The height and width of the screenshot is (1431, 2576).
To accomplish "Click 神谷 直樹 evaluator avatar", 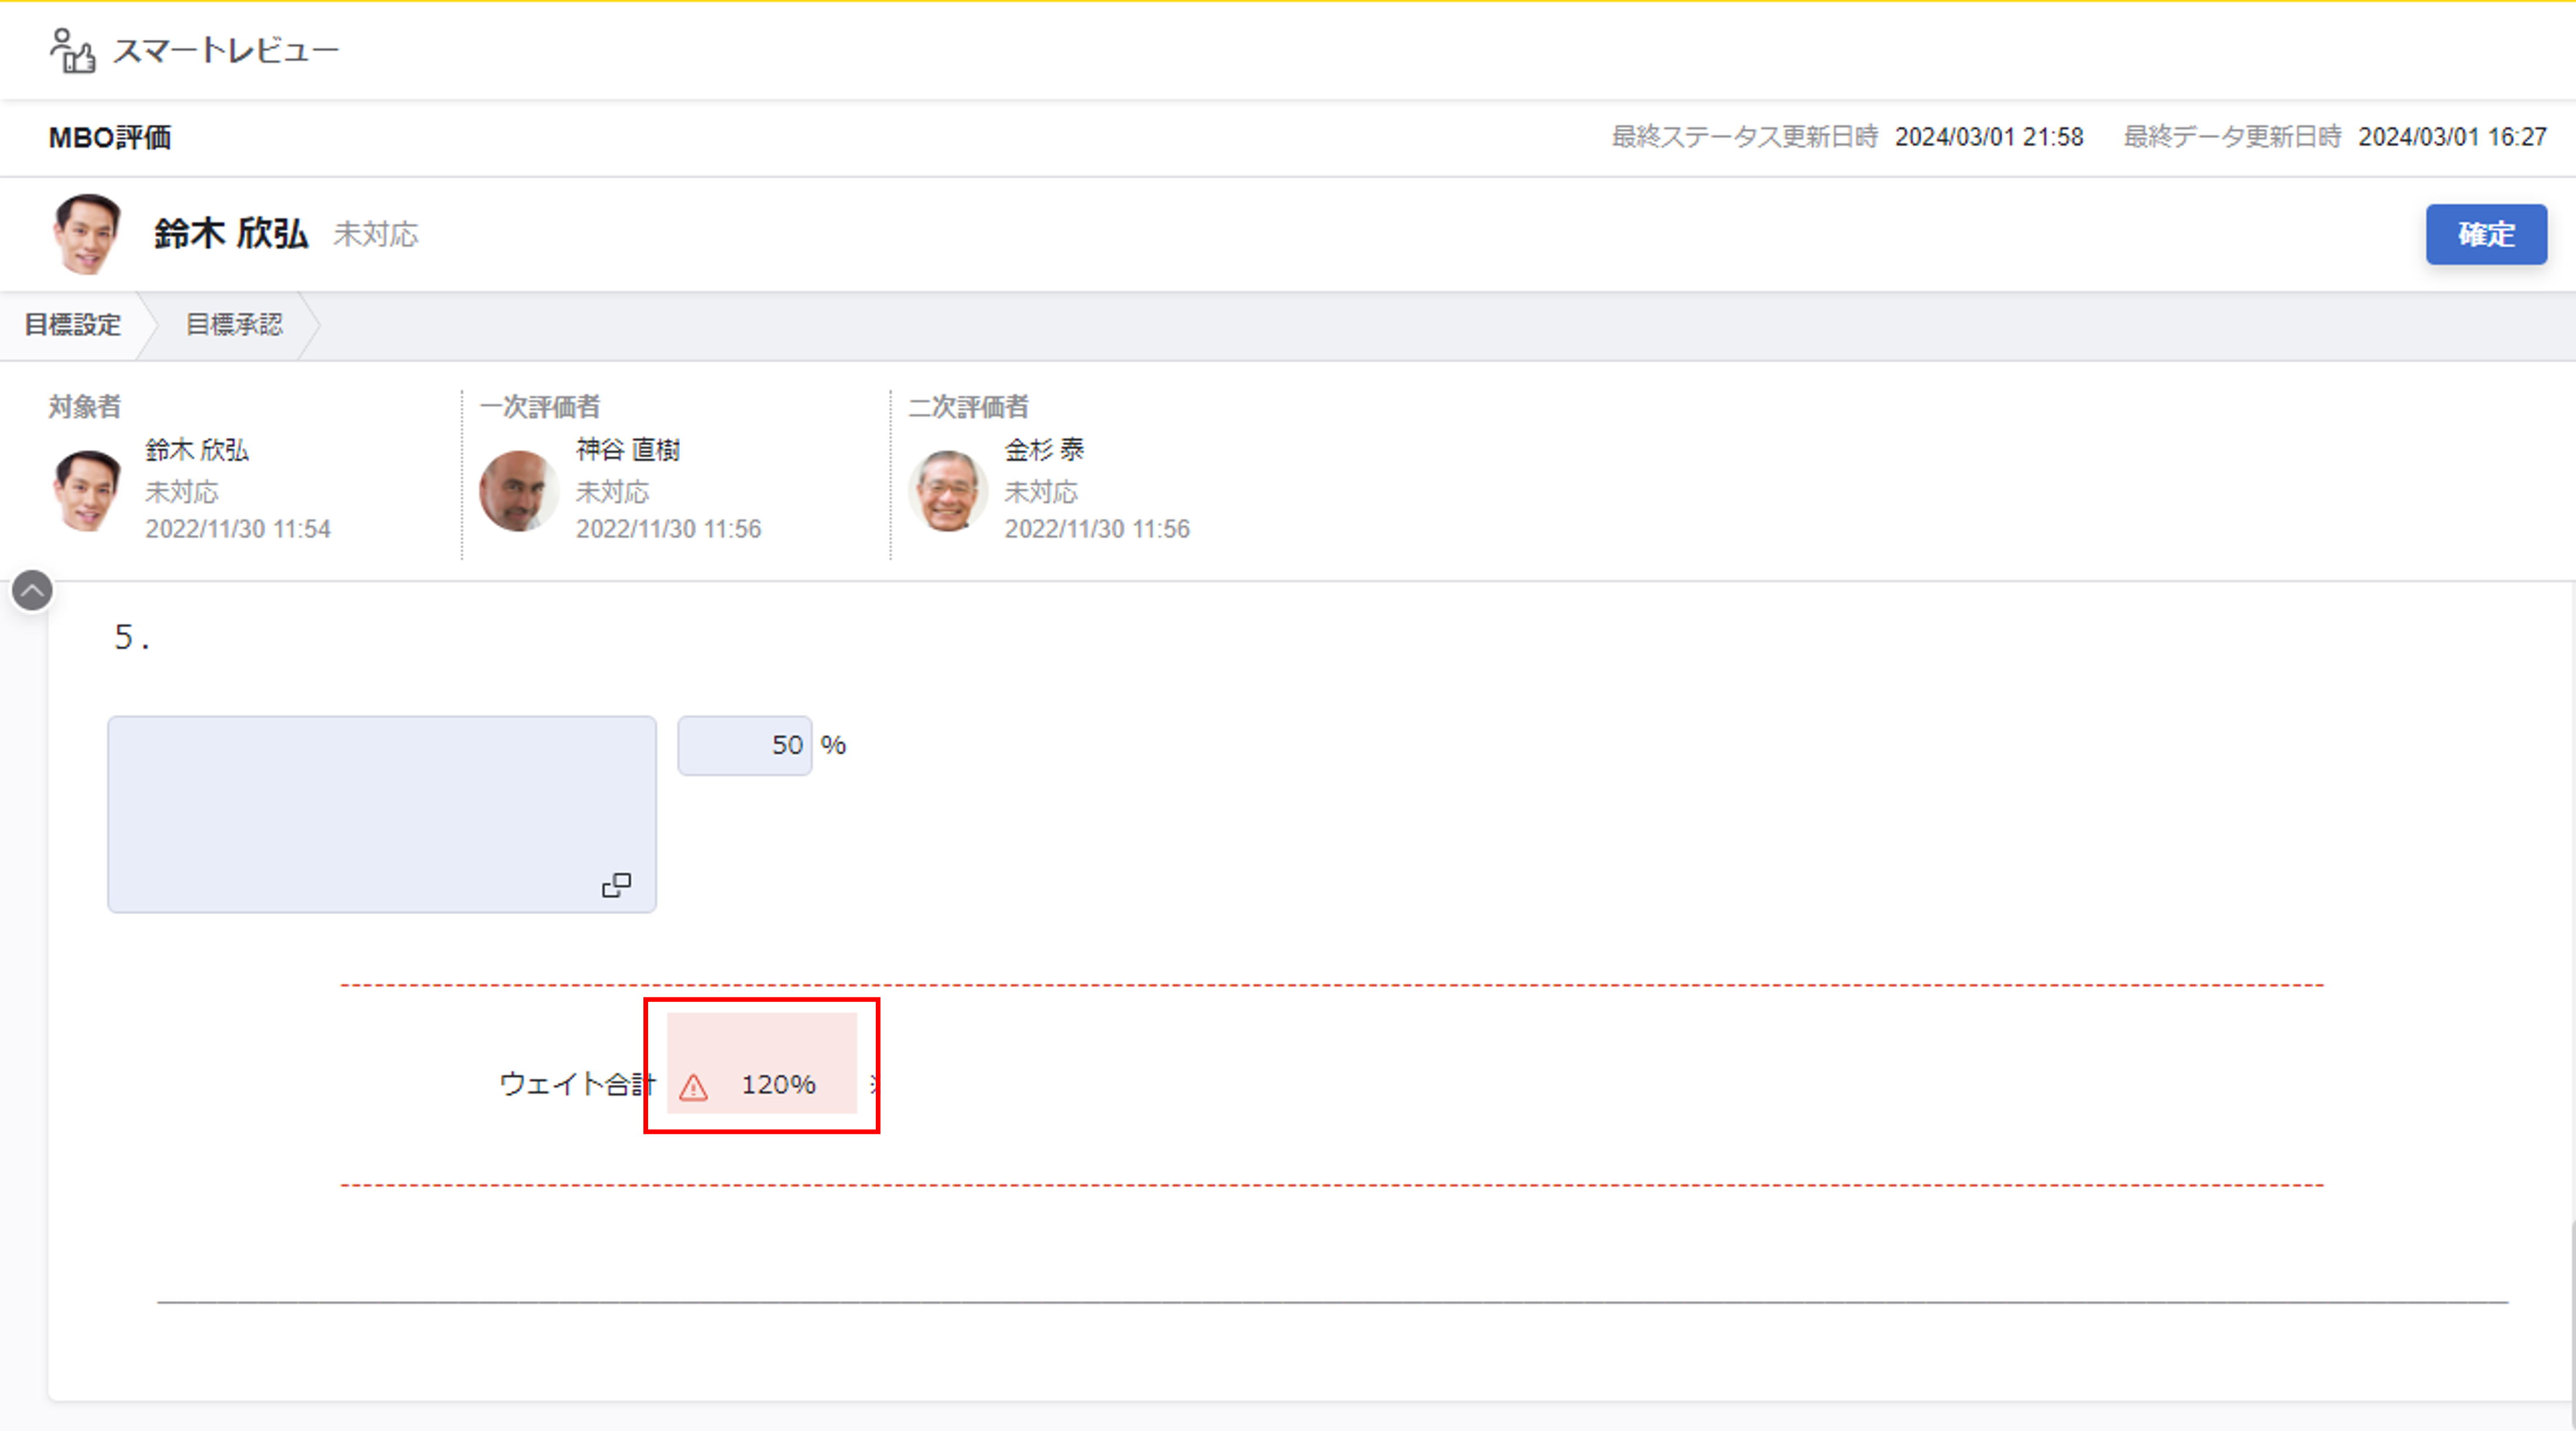I will coord(518,491).
